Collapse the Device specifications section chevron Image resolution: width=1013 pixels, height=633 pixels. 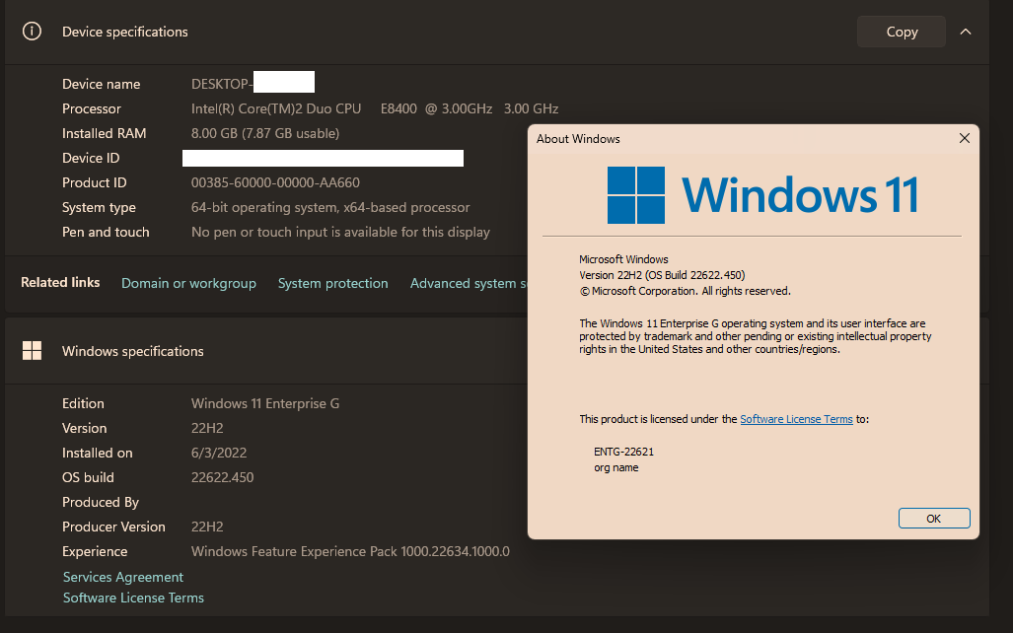[966, 32]
